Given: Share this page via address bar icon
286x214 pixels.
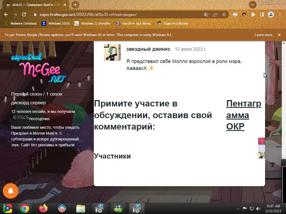Looking at the screenshot, I should click(x=215, y=14).
